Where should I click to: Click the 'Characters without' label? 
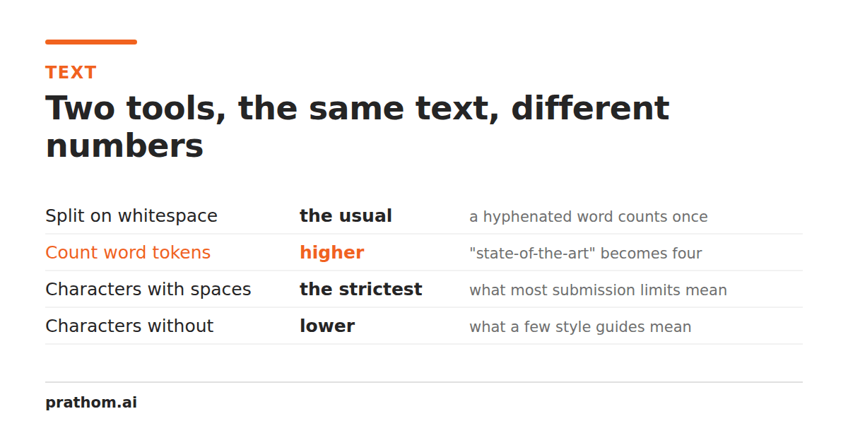click(129, 326)
